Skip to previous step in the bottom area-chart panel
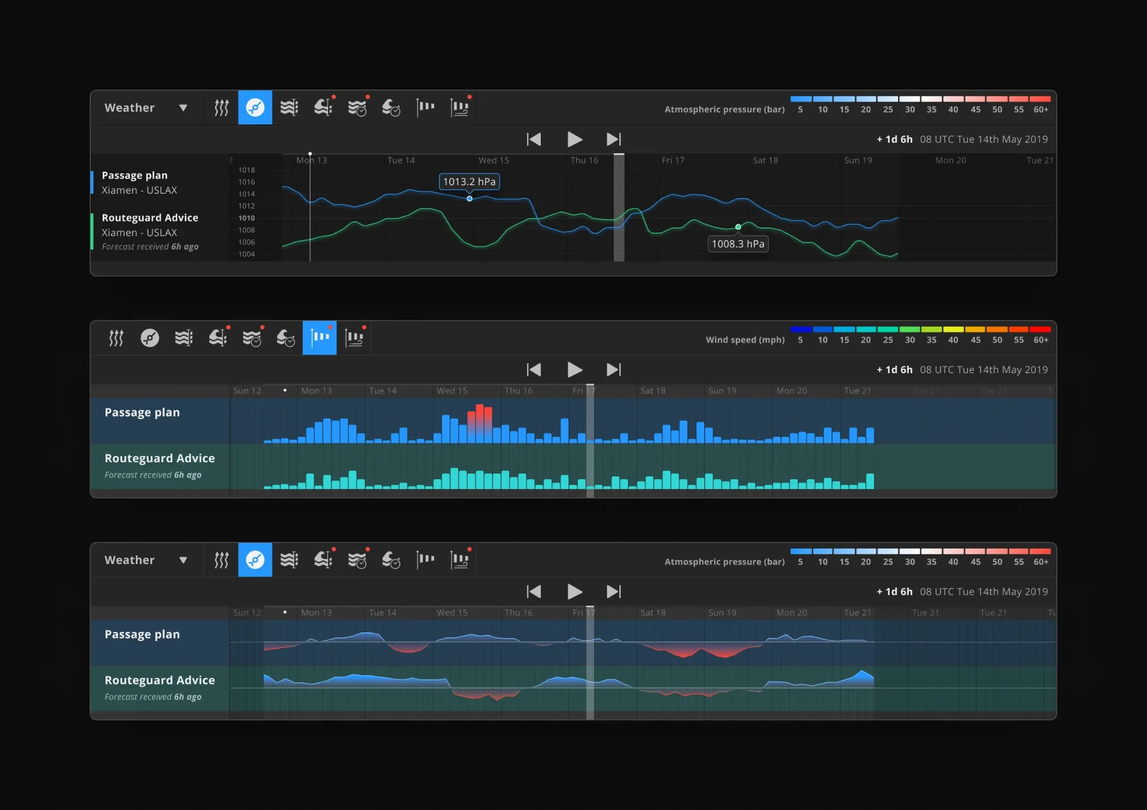This screenshot has width=1147, height=810. pyautogui.click(x=534, y=592)
